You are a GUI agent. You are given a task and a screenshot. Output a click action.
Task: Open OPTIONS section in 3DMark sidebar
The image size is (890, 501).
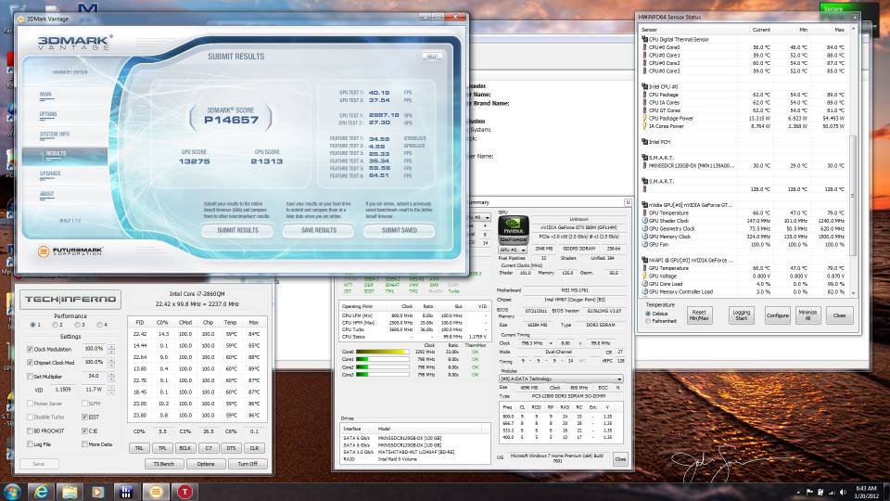pos(48,115)
